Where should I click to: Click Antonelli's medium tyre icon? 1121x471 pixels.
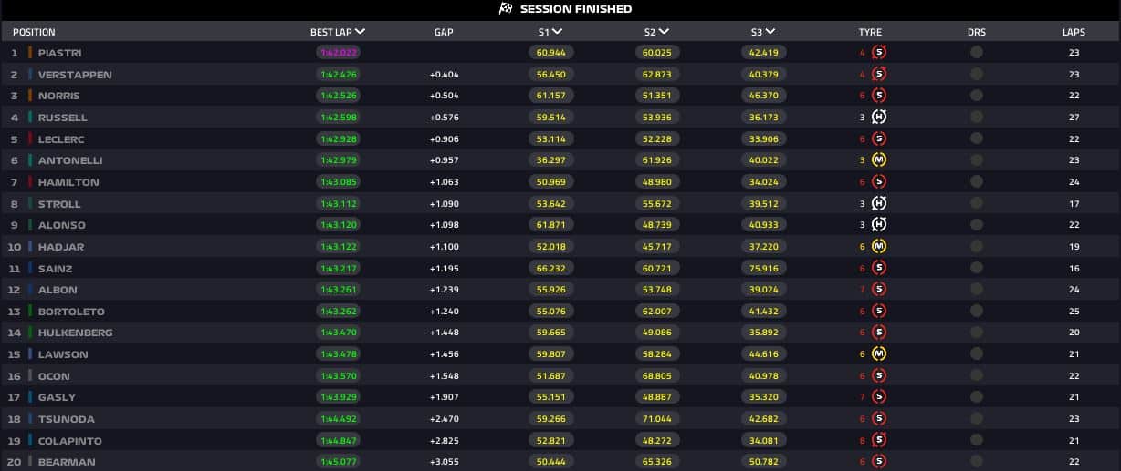click(x=879, y=160)
